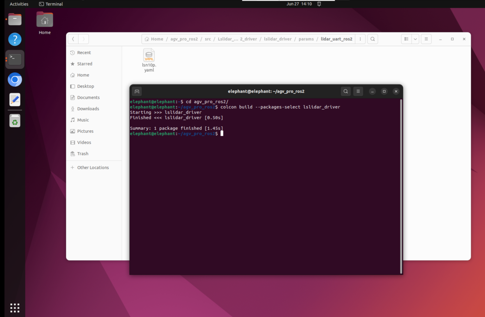This screenshot has height=317, width=485.
Task: Show Applications grid in dock
Action: tap(15, 308)
